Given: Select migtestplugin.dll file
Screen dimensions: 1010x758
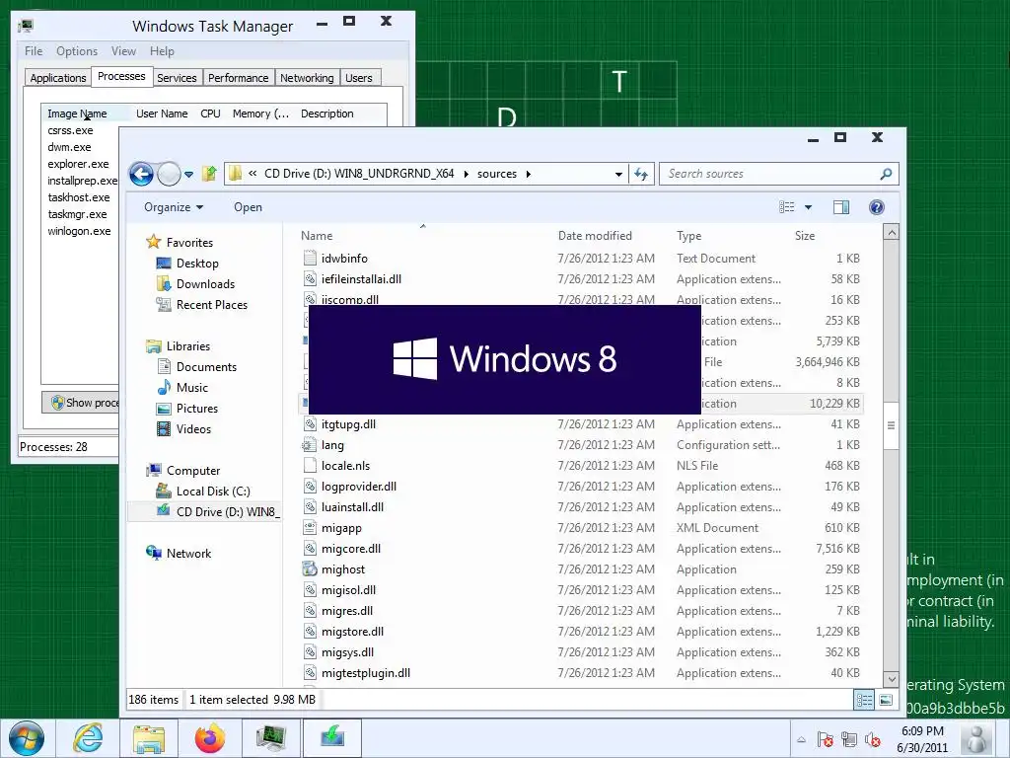Looking at the screenshot, I should [366, 673].
